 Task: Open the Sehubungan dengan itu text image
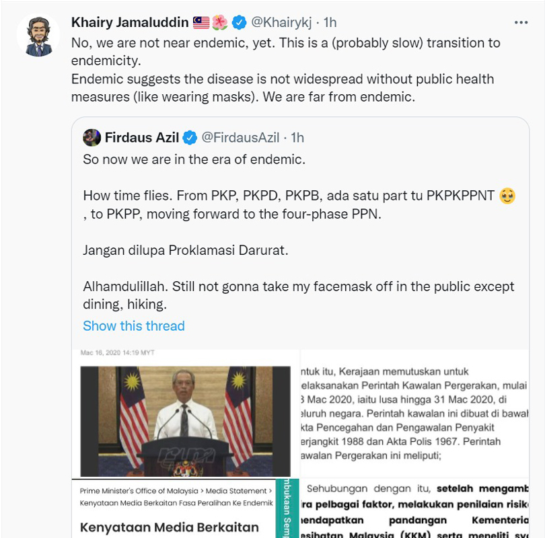click(414, 508)
